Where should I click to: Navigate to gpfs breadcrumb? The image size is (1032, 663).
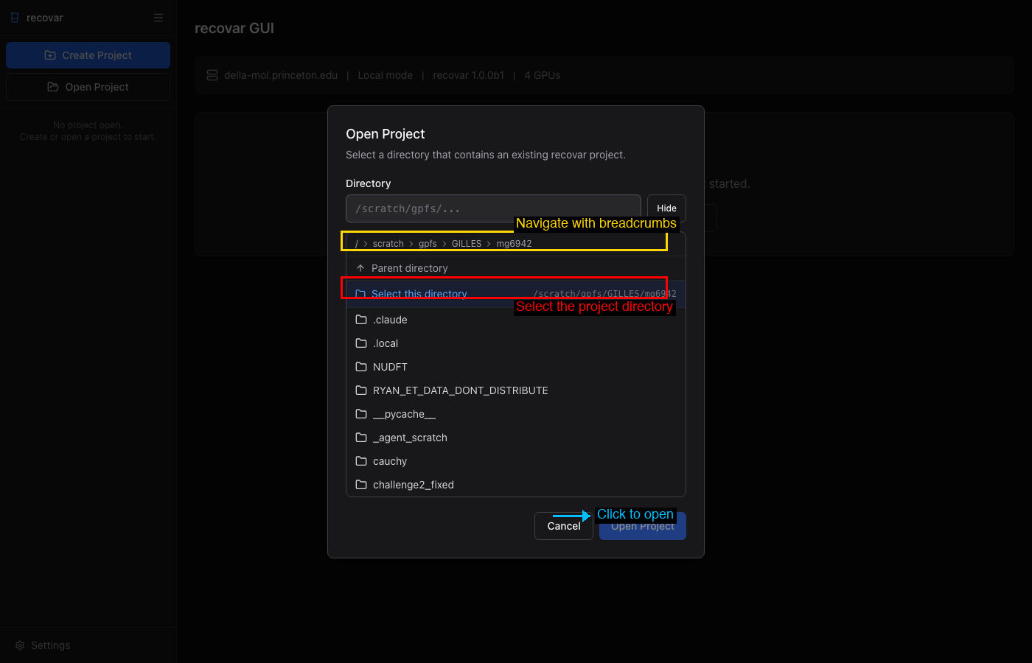pos(428,244)
